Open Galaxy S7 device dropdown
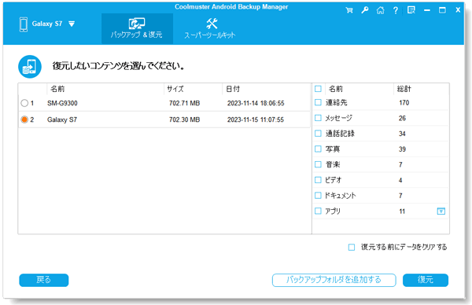The height and width of the screenshot is (305, 472). (x=72, y=24)
